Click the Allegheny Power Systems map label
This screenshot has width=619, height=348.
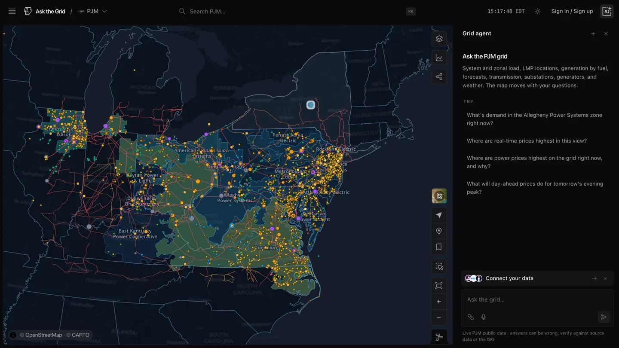point(235,198)
